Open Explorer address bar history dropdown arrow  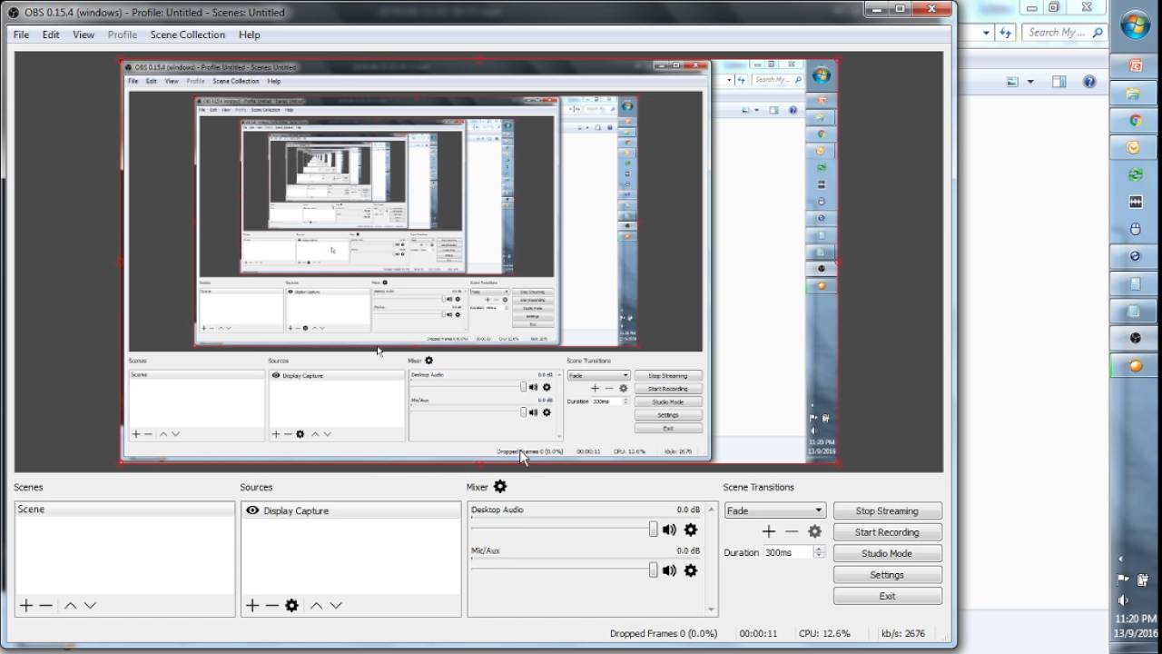click(987, 33)
